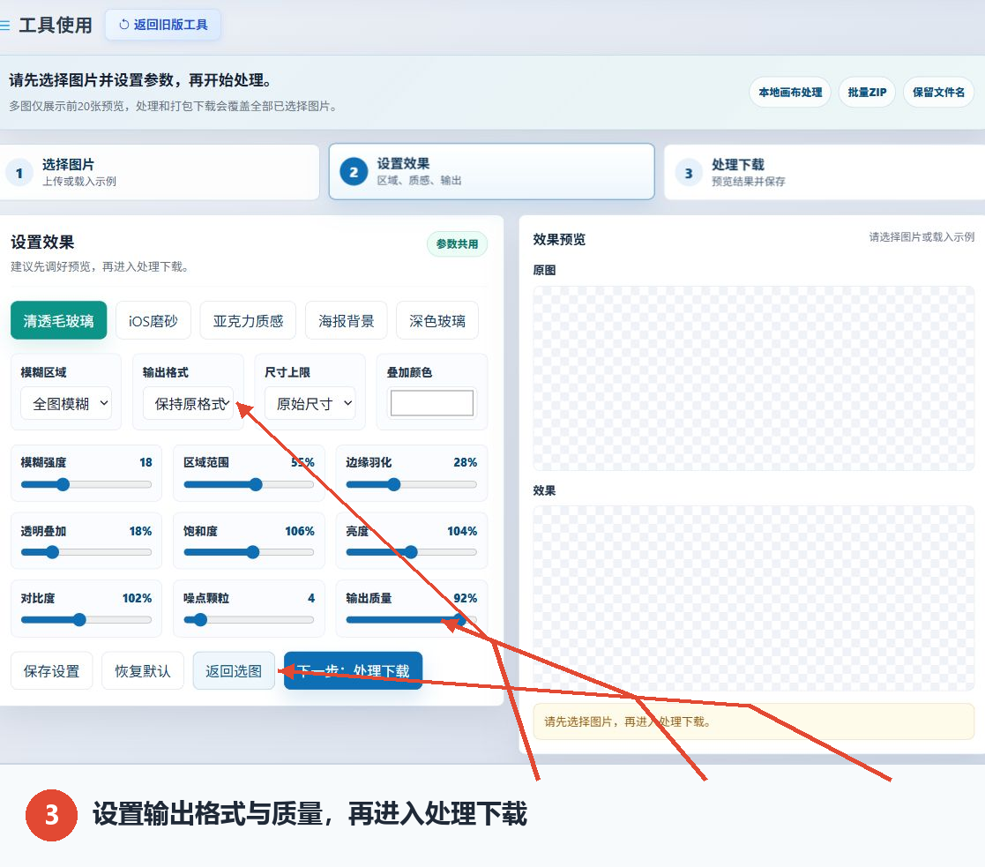Click the 对比度 value 102%
985x867 pixels.
(137, 598)
